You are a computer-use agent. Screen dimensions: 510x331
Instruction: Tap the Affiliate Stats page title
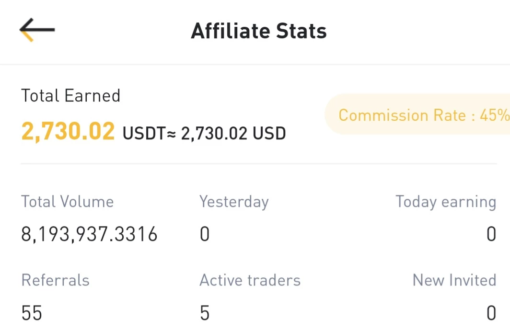pos(258,31)
